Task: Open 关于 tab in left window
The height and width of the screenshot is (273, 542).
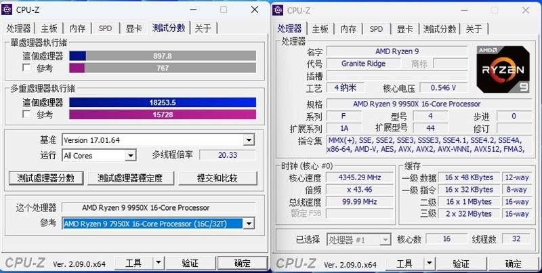Action: 203,28
